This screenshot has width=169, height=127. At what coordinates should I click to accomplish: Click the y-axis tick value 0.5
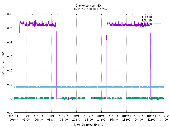tap(10, 28)
